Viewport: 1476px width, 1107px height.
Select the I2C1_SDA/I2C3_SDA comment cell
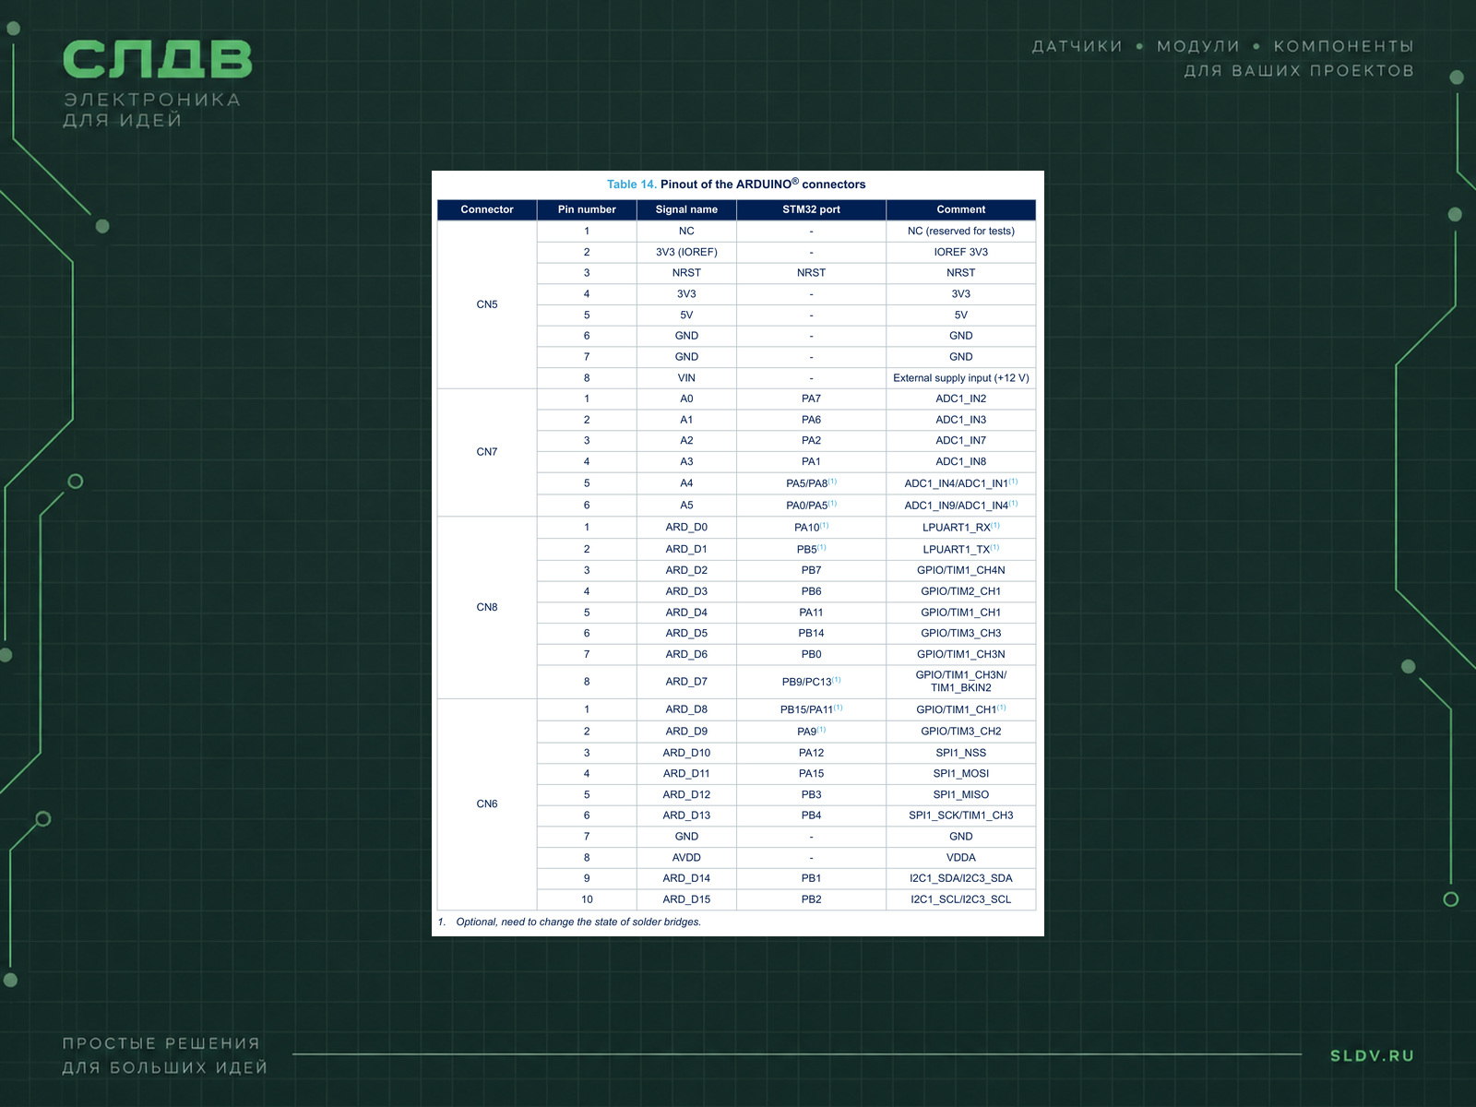[961, 878]
